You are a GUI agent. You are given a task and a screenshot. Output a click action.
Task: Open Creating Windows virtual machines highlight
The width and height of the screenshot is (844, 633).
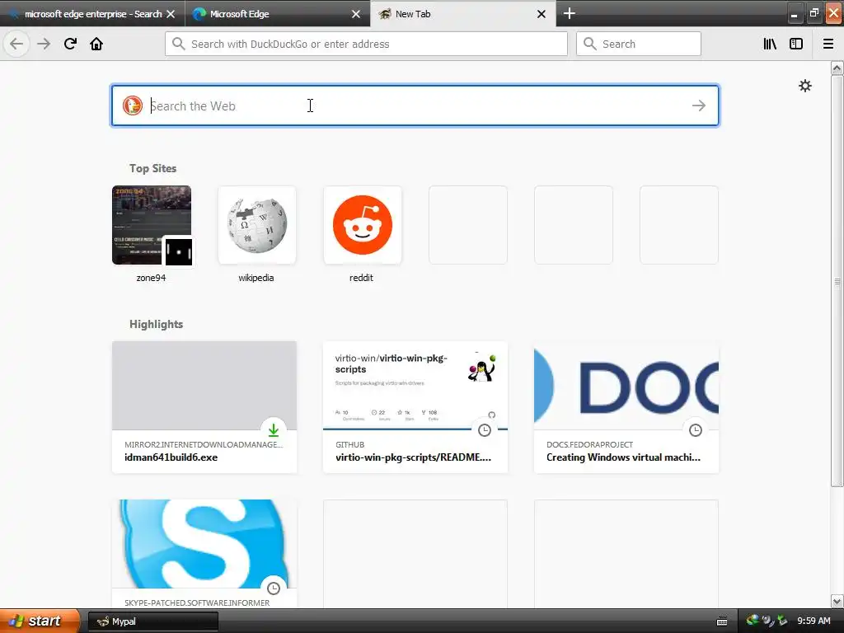(626, 407)
